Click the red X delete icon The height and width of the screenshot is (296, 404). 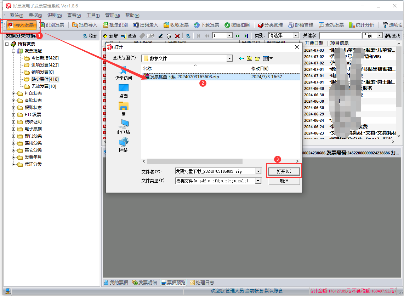click(x=177, y=36)
